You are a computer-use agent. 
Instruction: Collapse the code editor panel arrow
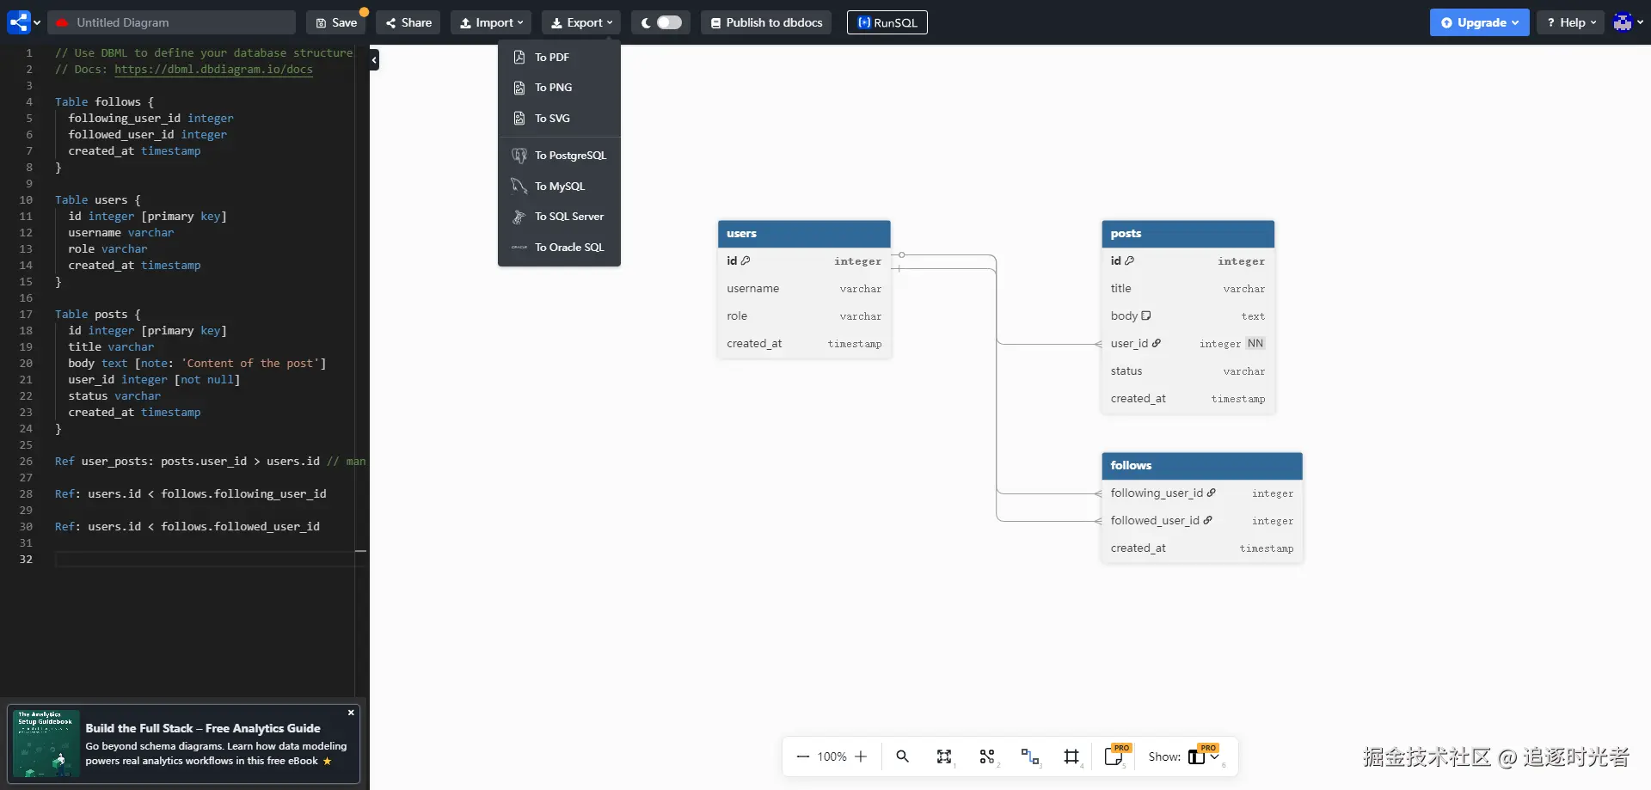click(x=374, y=60)
